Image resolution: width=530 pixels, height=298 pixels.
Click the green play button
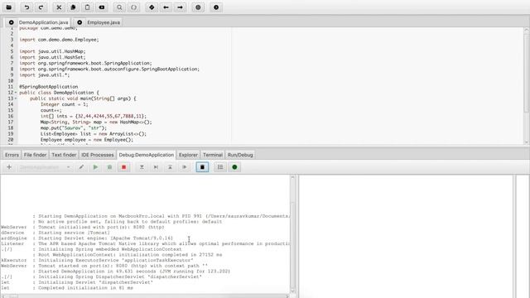click(x=95, y=167)
